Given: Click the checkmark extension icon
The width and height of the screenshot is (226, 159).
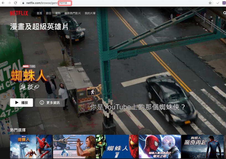Looking at the screenshot, I should click(218, 3).
